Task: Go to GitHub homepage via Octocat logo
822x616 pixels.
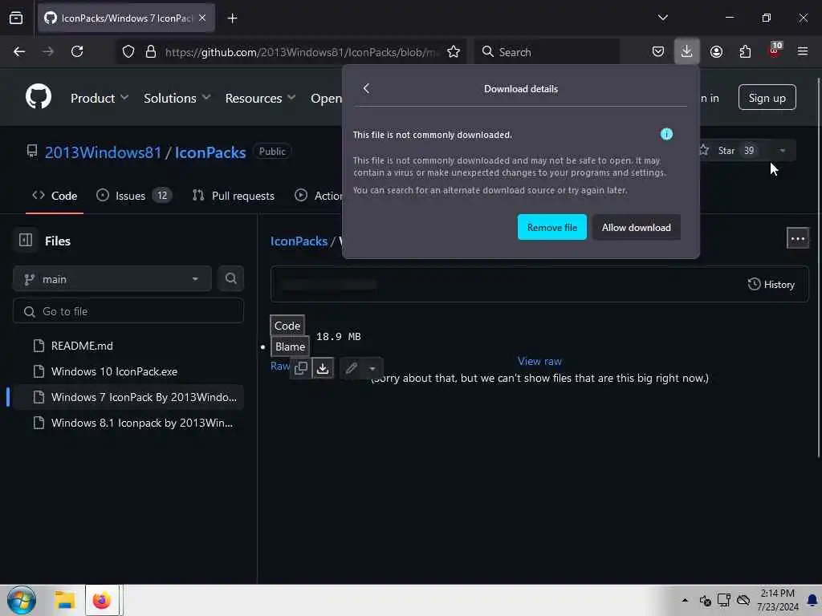Action: (x=39, y=97)
